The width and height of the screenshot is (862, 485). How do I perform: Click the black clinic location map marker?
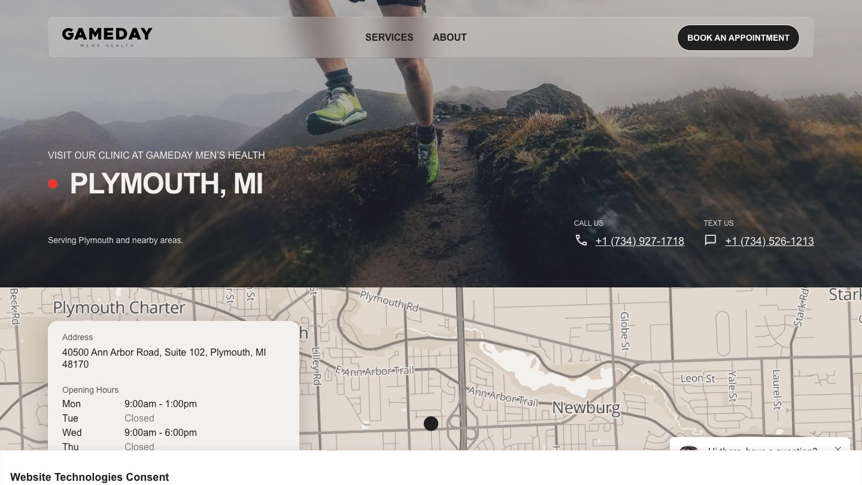click(431, 423)
